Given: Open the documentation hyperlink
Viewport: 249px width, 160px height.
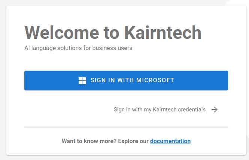Looking at the screenshot, I should pyautogui.click(x=170, y=141).
